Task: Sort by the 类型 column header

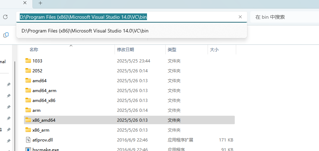Action: (x=172, y=49)
